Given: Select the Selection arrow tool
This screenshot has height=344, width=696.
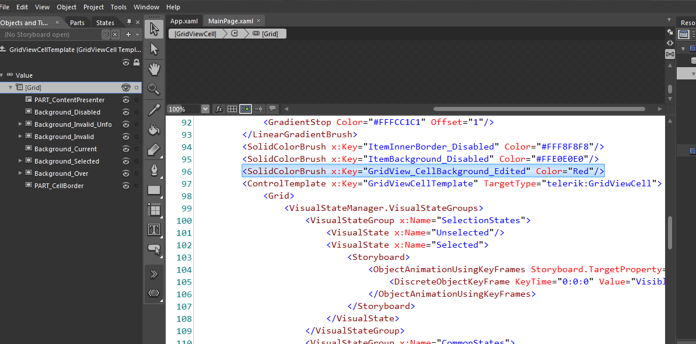Looking at the screenshot, I should tap(154, 29).
